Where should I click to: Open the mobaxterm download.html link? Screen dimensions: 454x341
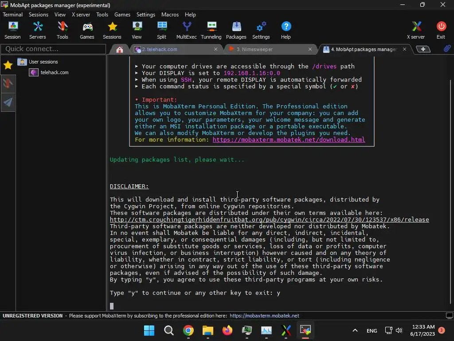(289, 140)
